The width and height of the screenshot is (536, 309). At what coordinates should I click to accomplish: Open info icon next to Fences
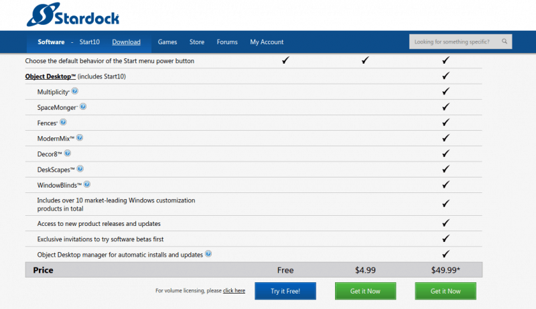(63, 122)
